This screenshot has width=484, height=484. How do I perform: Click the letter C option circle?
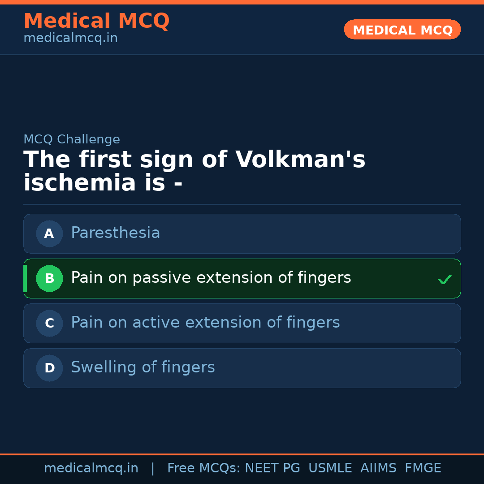49,323
